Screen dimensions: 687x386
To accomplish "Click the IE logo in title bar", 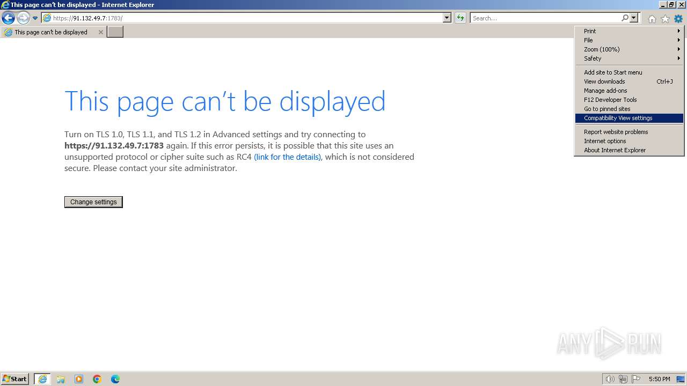I will pyautogui.click(x=5, y=5).
